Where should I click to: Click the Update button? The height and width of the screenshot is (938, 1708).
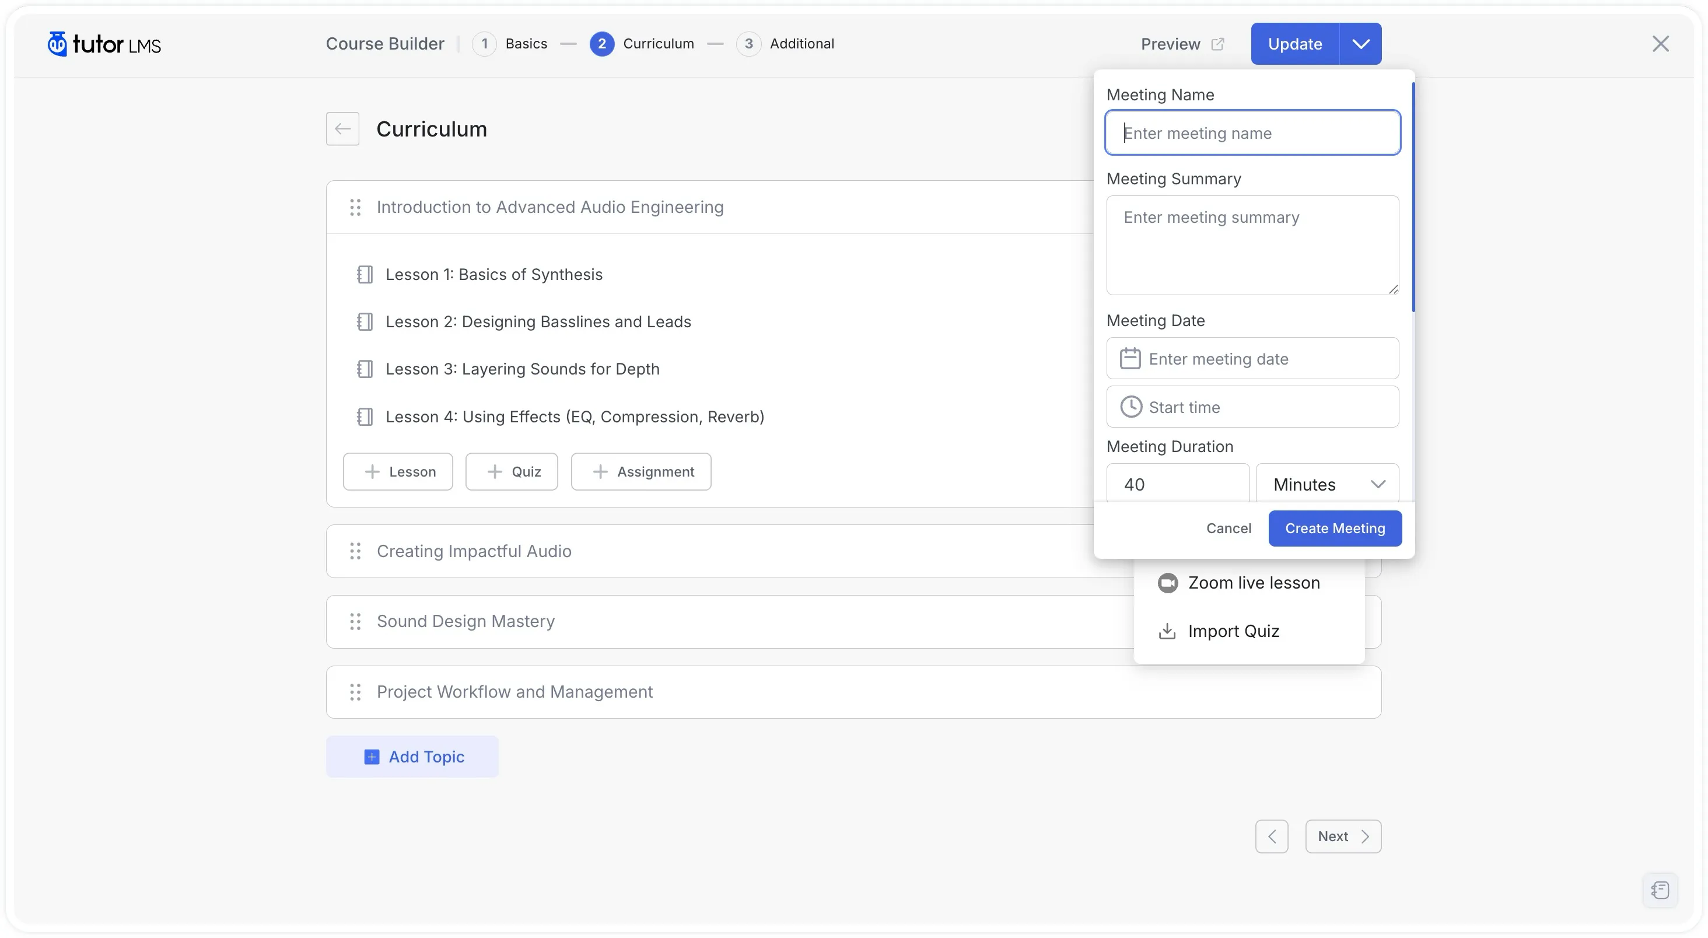point(1295,44)
